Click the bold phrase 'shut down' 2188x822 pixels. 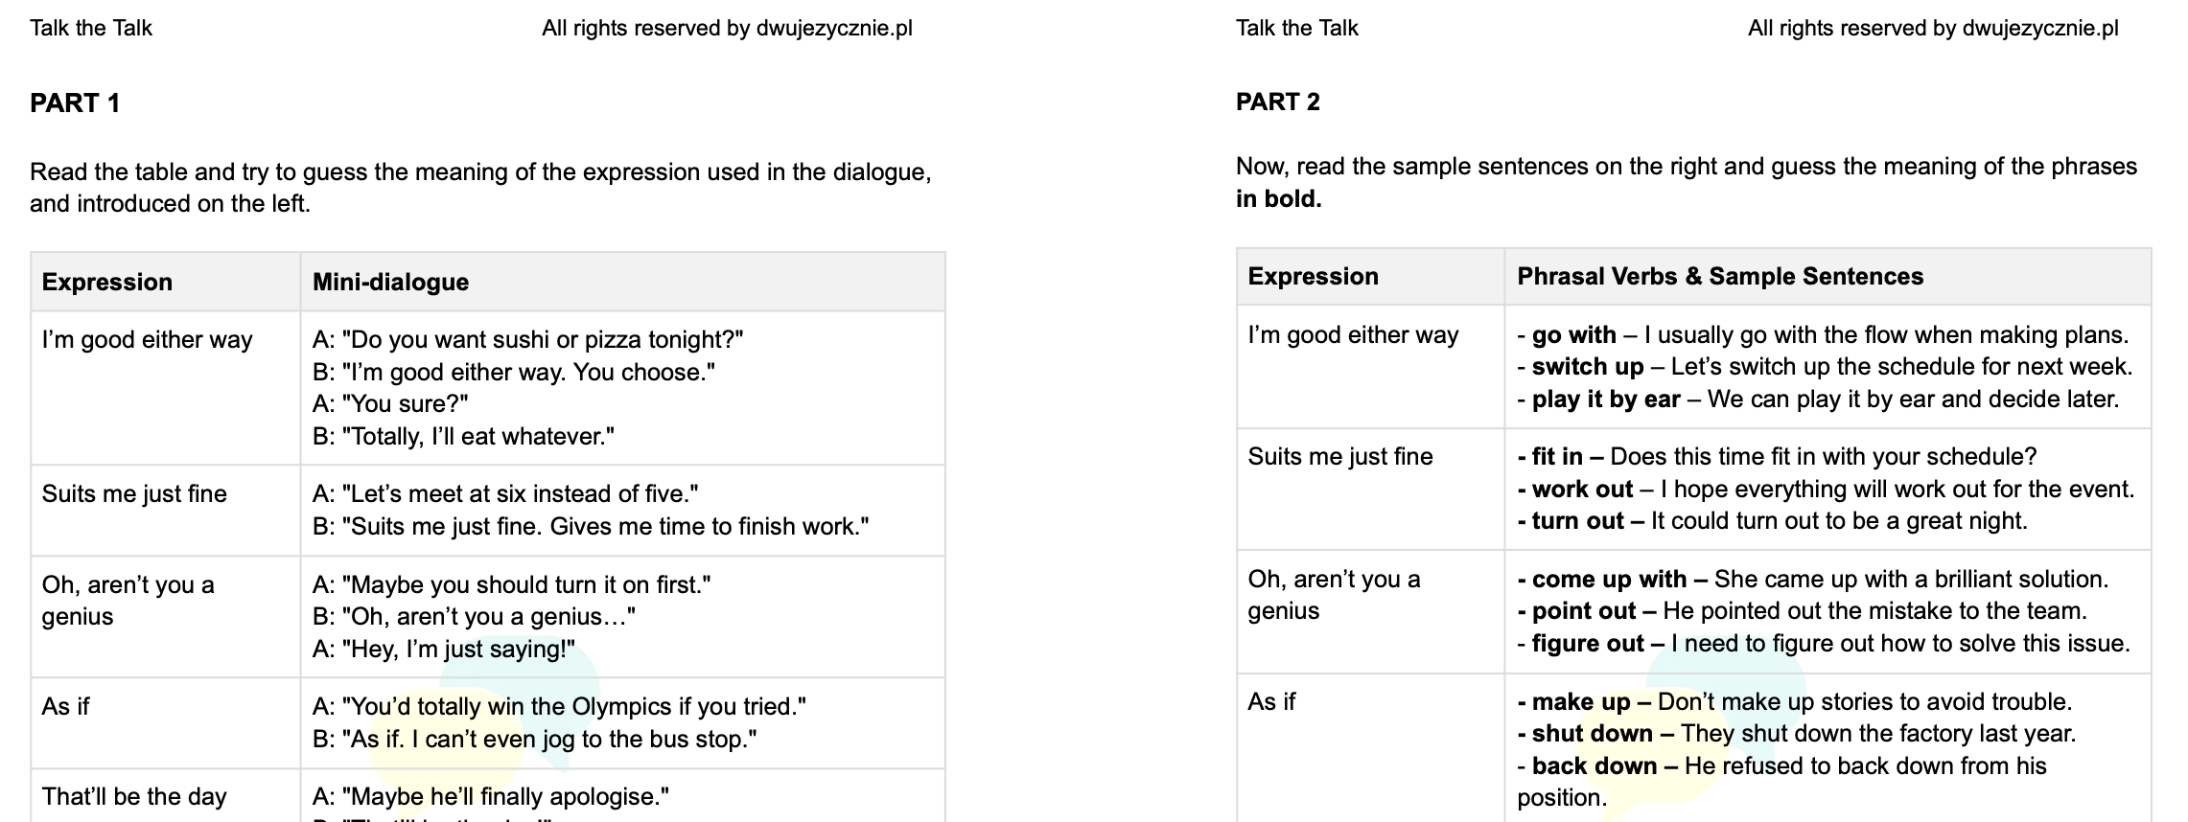pyautogui.click(x=1592, y=734)
